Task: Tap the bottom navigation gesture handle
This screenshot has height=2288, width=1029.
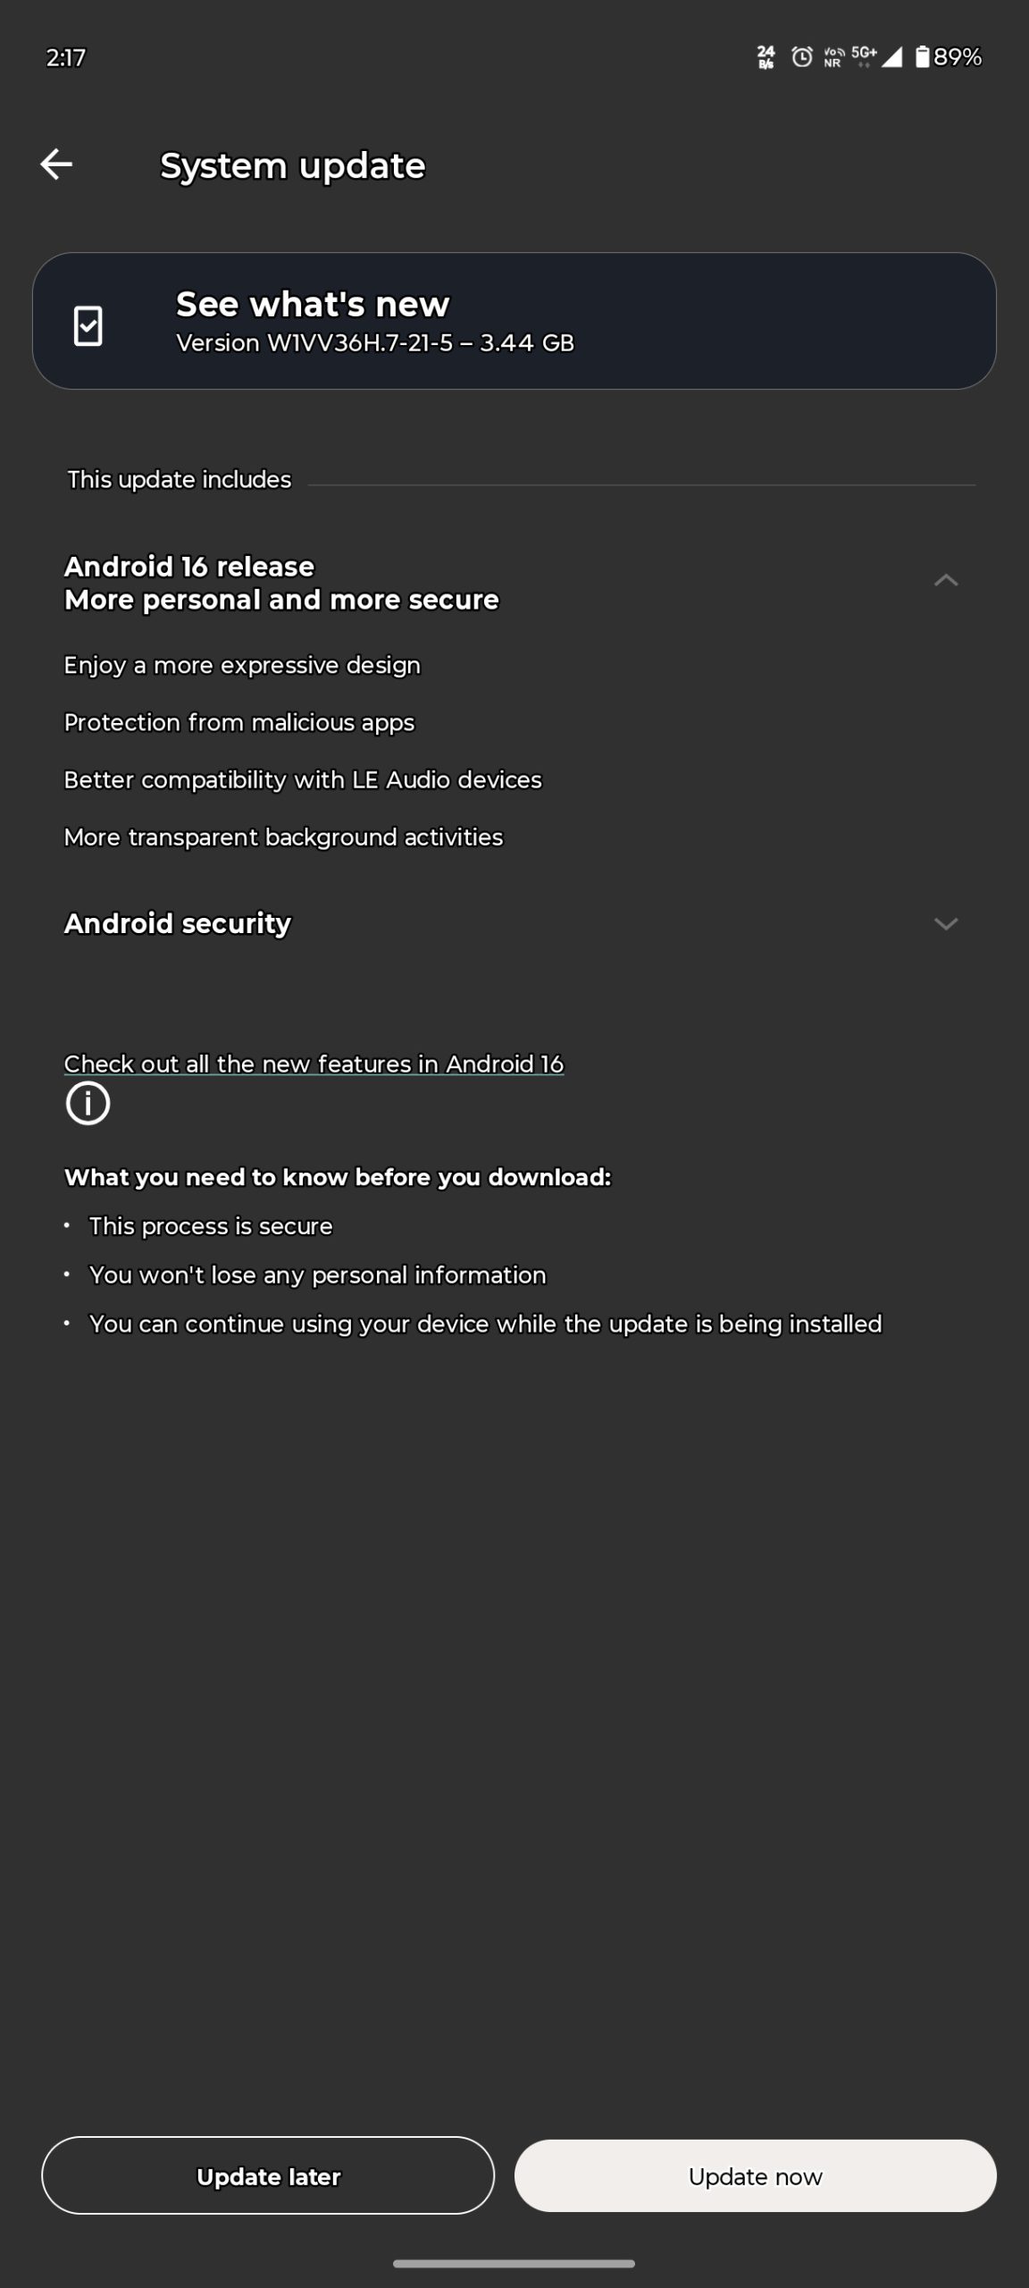Action: click(x=514, y=2264)
